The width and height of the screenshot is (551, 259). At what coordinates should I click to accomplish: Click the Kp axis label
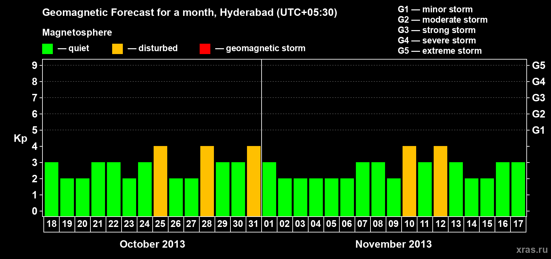pyautogui.click(x=20, y=139)
